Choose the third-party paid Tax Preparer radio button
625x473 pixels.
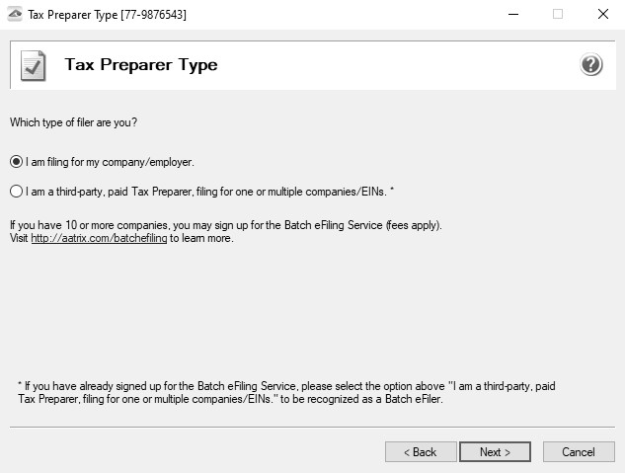[16, 192]
